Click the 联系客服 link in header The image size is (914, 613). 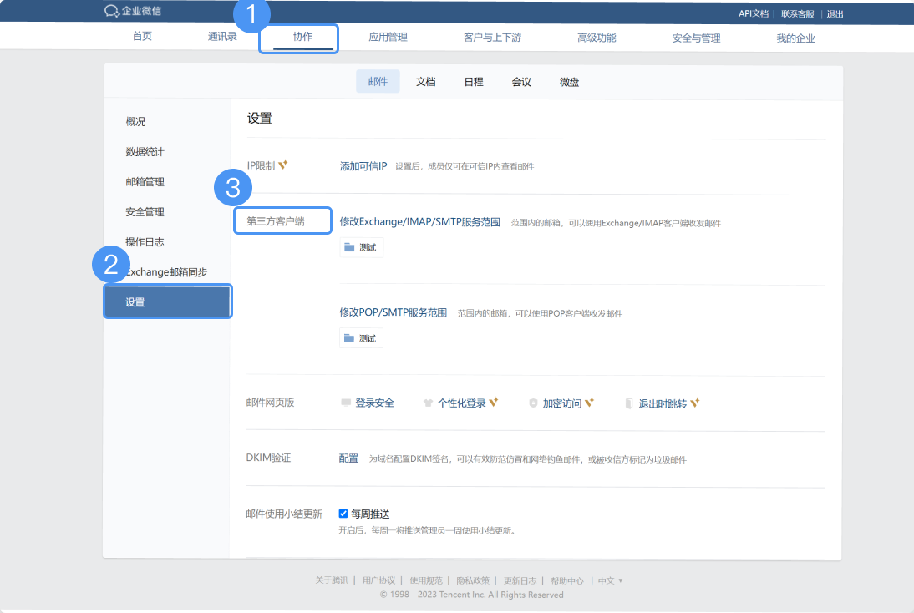[x=797, y=14]
